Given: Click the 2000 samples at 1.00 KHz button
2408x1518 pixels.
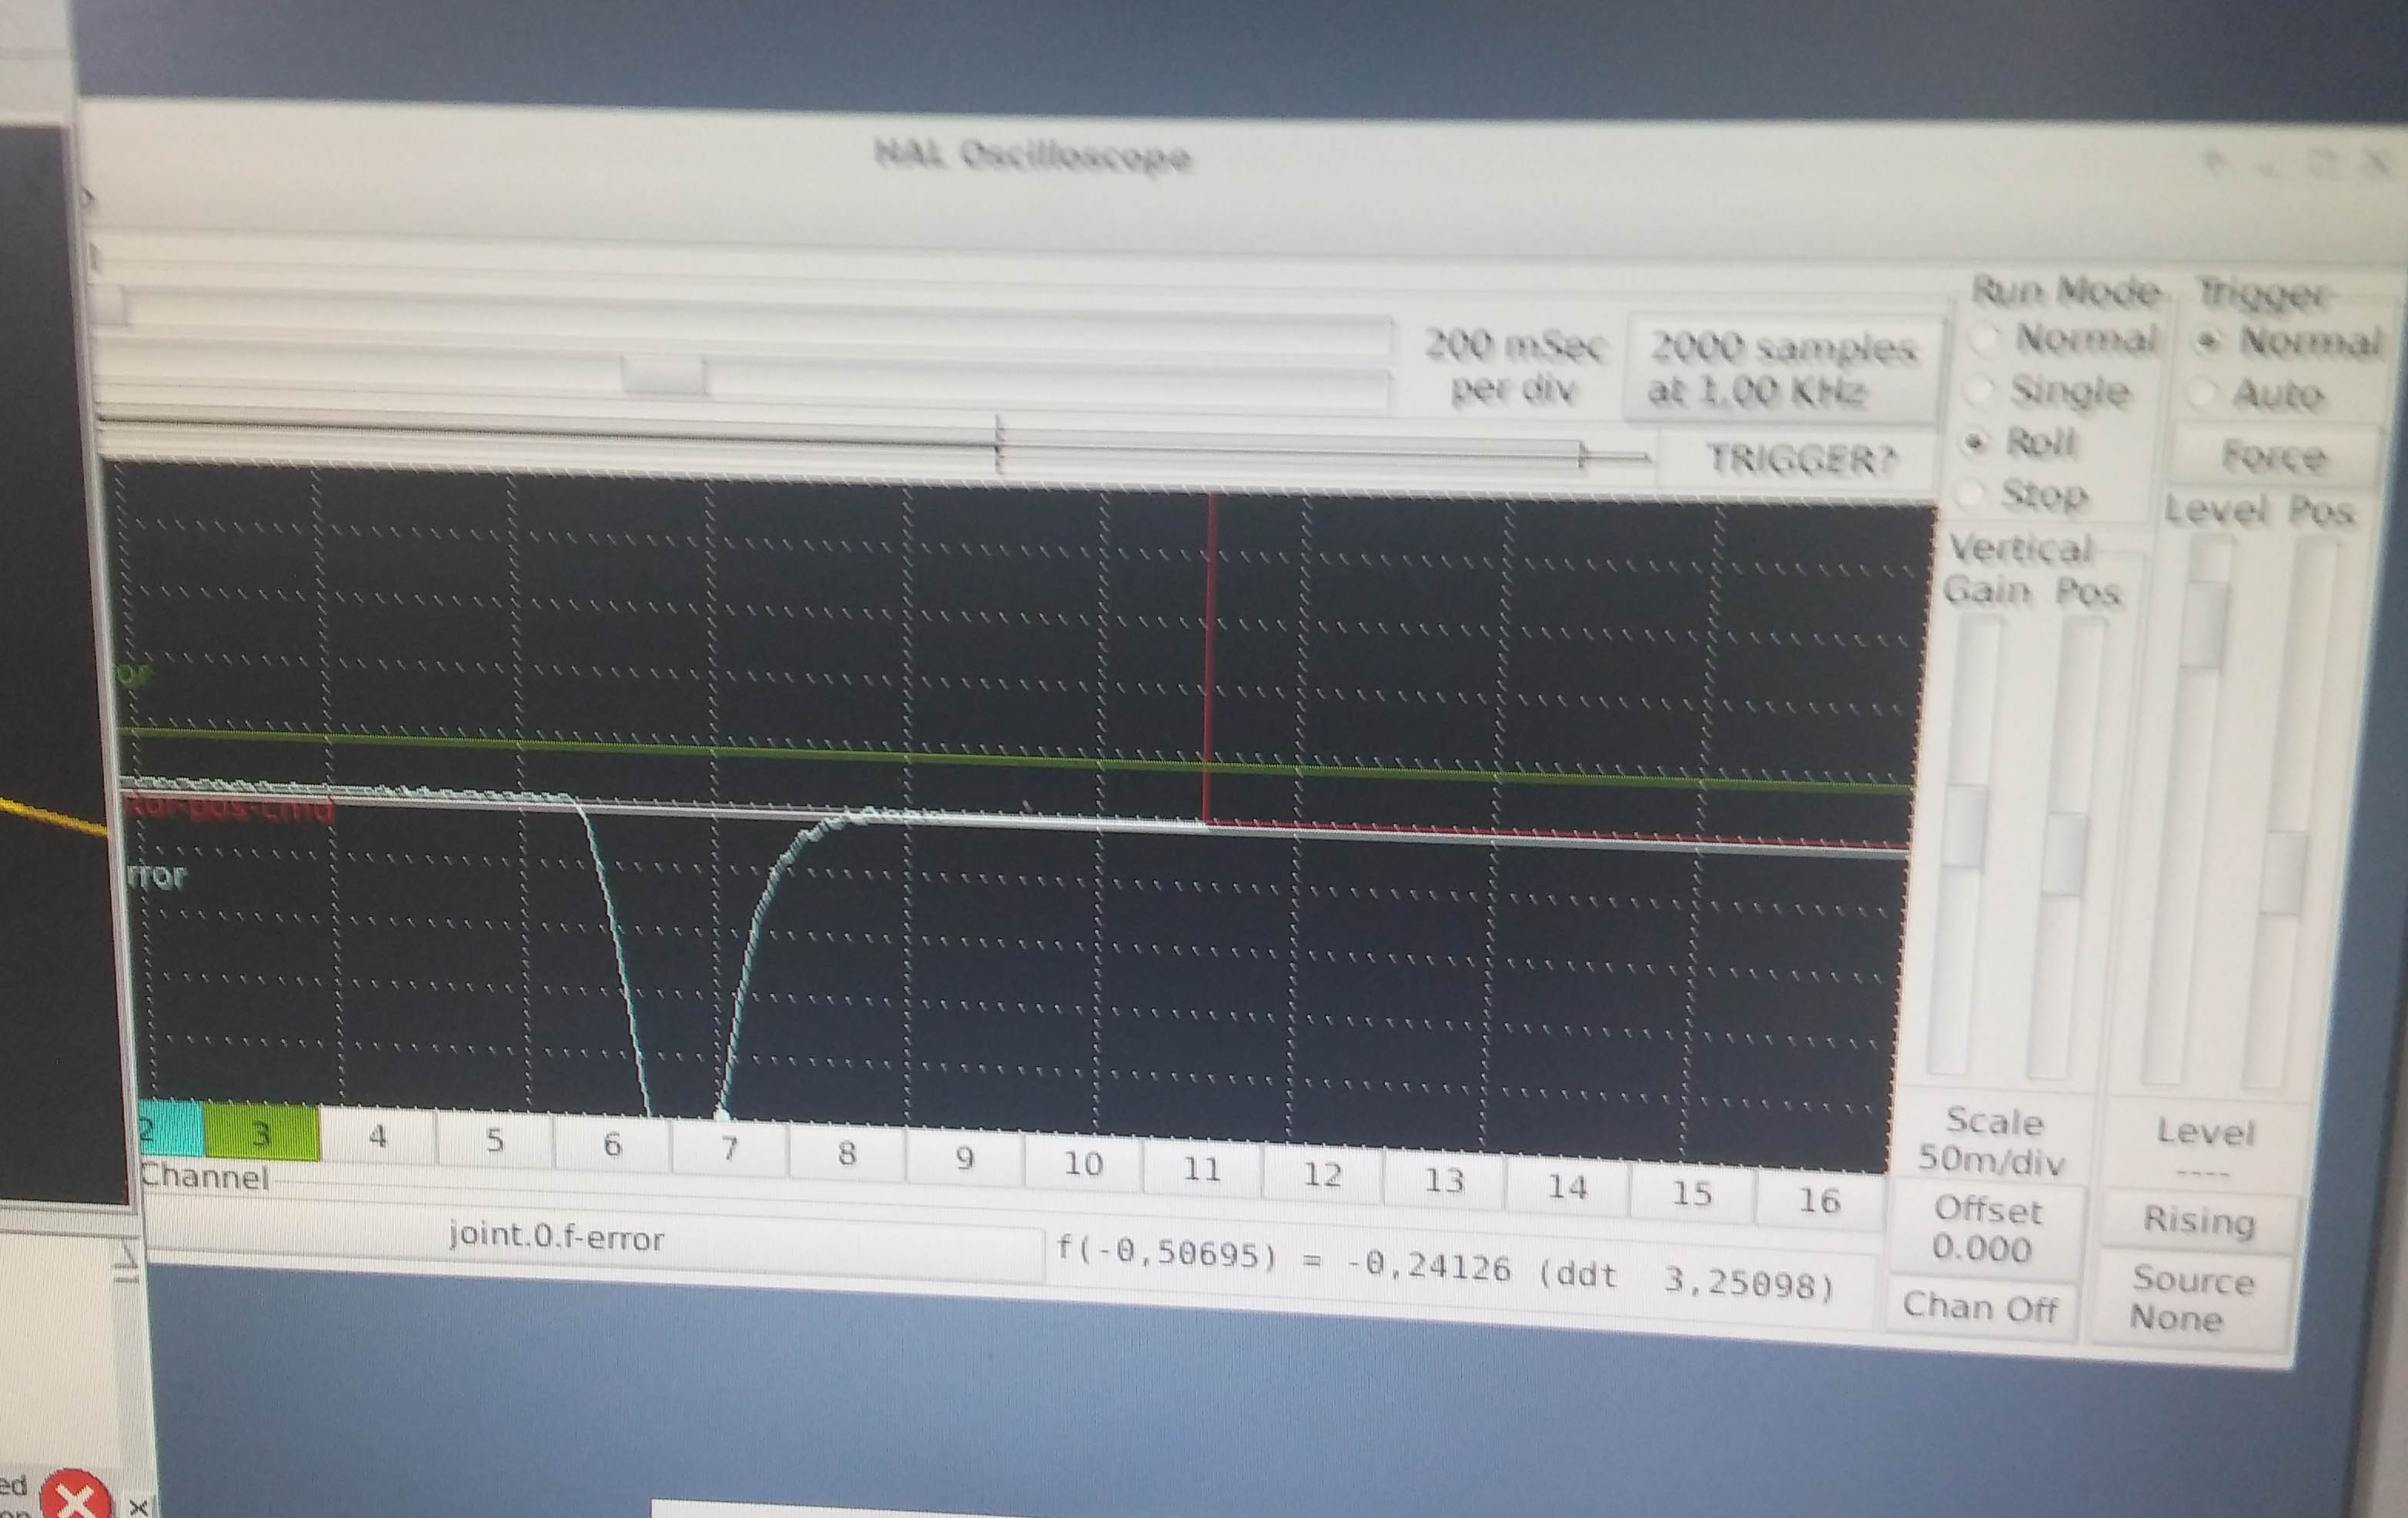Looking at the screenshot, I should point(1782,369).
